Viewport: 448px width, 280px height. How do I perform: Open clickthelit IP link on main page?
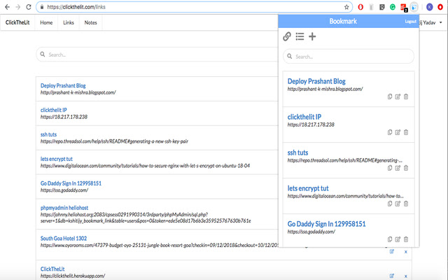pos(54,110)
